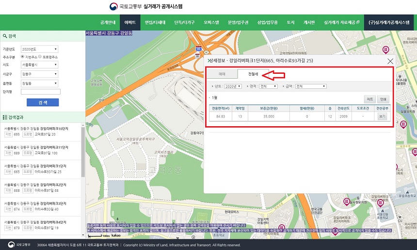Select 강일리버파크2단지 search result

tap(40, 188)
